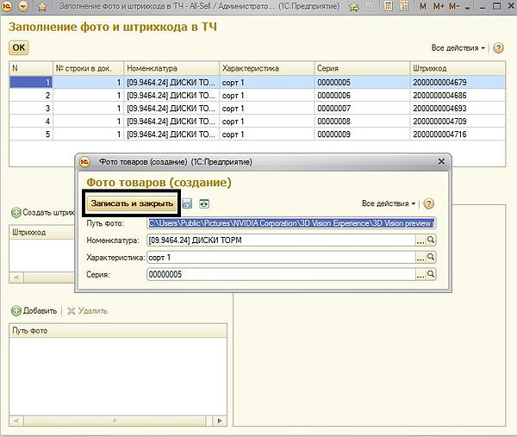Image resolution: width=517 pixels, height=437 pixels.
Task: Expand Все действия menu in the main form
Action: click(x=458, y=47)
